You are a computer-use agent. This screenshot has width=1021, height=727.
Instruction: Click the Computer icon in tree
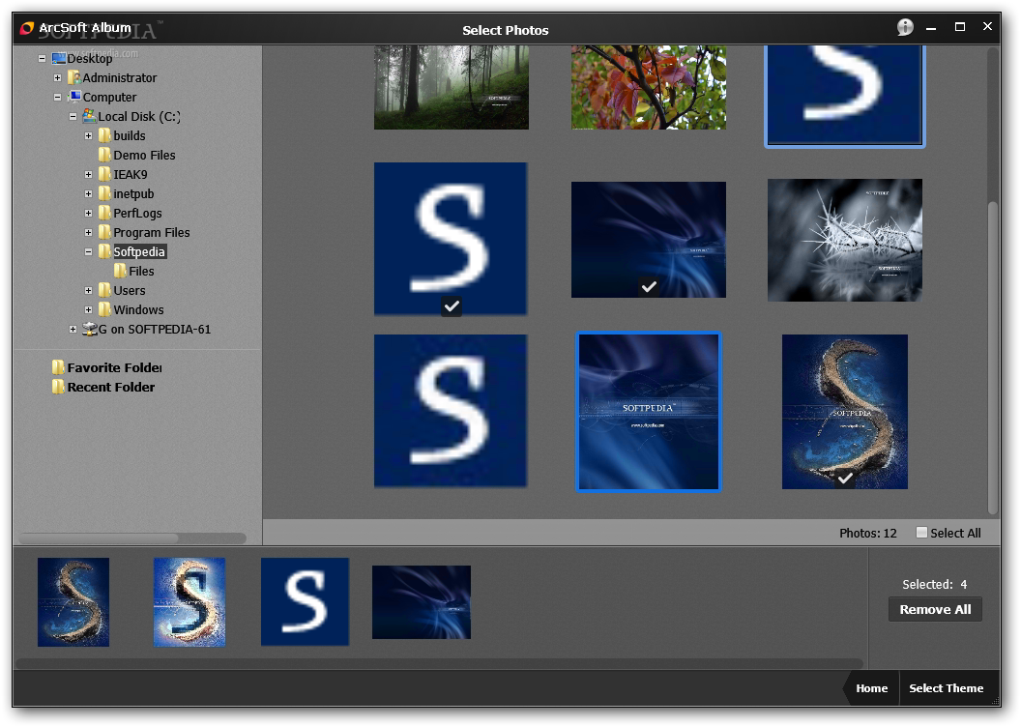pos(74,97)
